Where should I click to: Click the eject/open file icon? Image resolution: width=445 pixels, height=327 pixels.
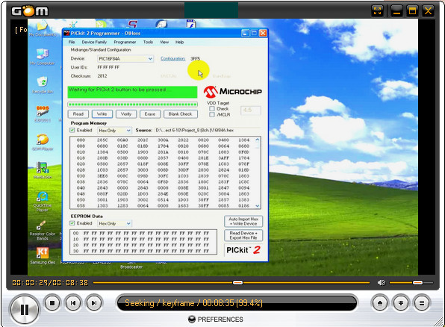pyautogui.click(x=380, y=303)
